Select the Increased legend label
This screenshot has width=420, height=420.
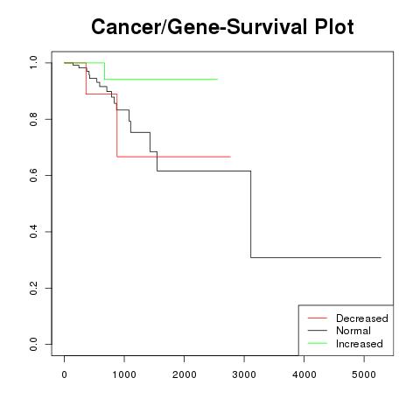(x=360, y=344)
